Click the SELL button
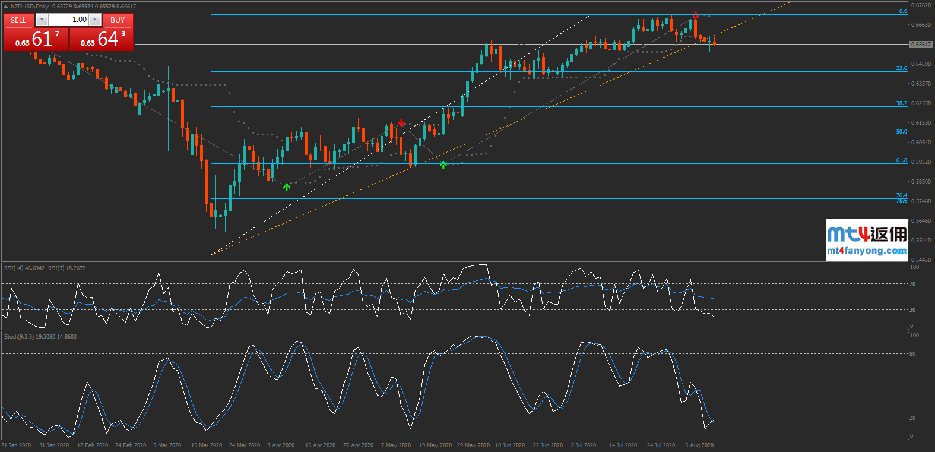Screen dimensions: 935x452 pos(18,20)
